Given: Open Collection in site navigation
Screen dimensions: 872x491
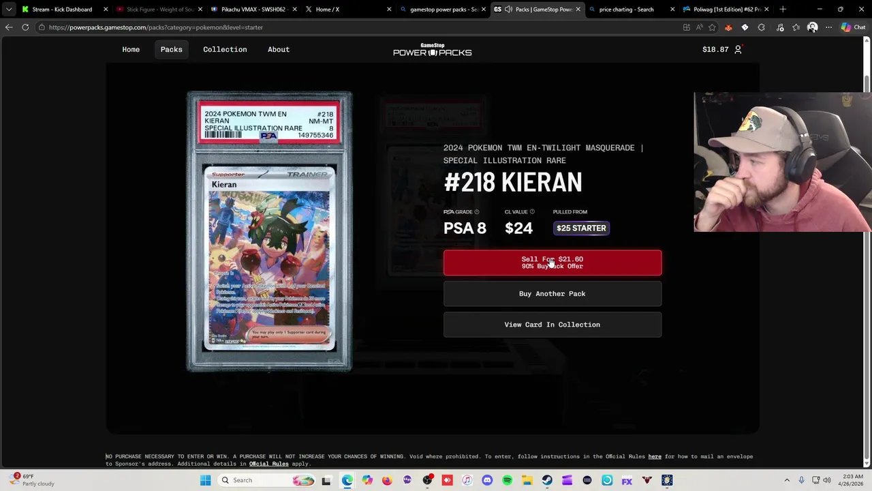Looking at the screenshot, I should [x=225, y=49].
